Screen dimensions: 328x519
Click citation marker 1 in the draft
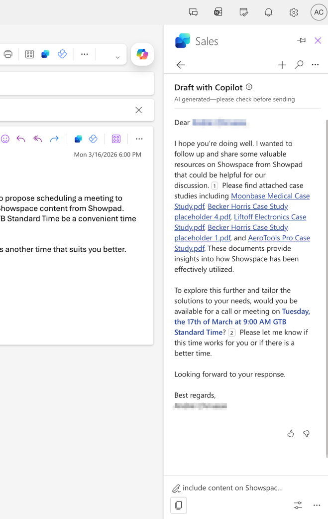click(x=215, y=185)
